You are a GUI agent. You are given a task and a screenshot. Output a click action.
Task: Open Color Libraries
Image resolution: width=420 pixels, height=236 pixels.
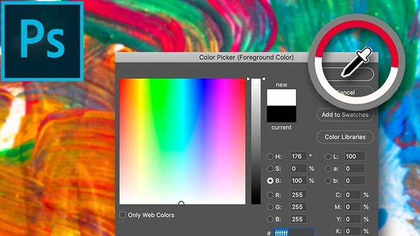(345, 137)
